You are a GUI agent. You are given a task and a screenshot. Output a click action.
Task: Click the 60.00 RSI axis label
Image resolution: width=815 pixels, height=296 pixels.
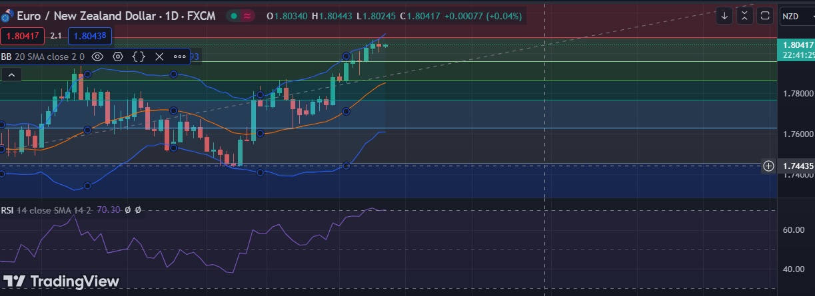pos(794,230)
